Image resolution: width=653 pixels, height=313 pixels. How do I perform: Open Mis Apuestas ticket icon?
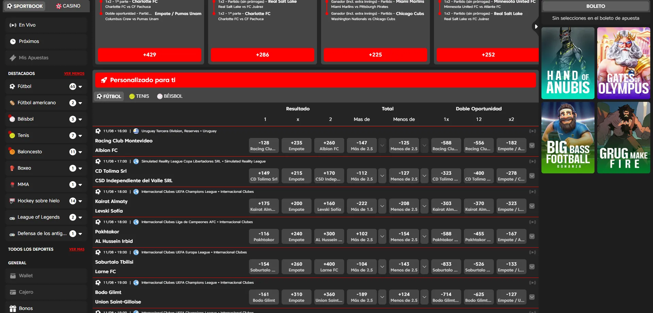pos(13,58)
